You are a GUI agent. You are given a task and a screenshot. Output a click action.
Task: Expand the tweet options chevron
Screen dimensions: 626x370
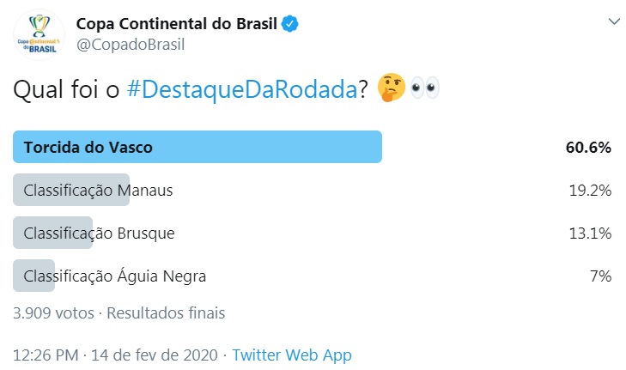613,21
